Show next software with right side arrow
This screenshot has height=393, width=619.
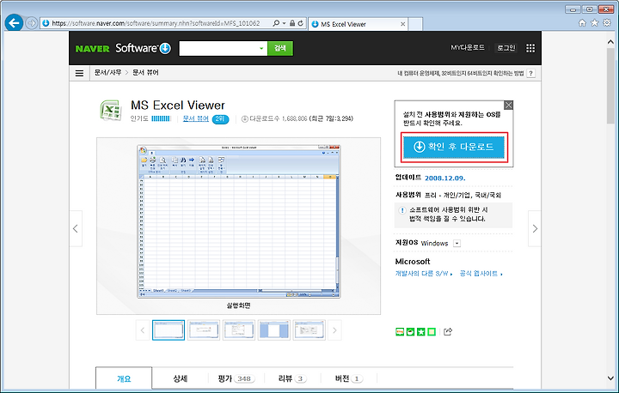(535, 228)
